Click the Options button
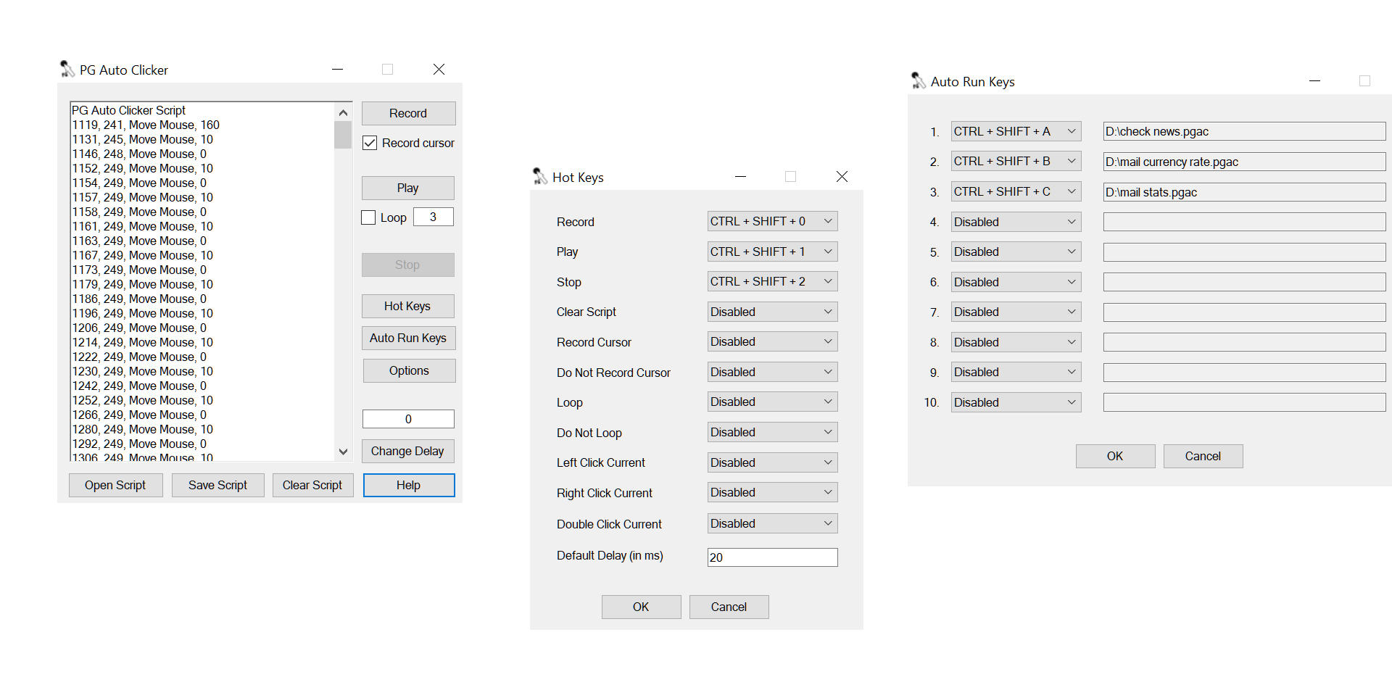This screenshot has width=1392, height=698. click(409, 370)
